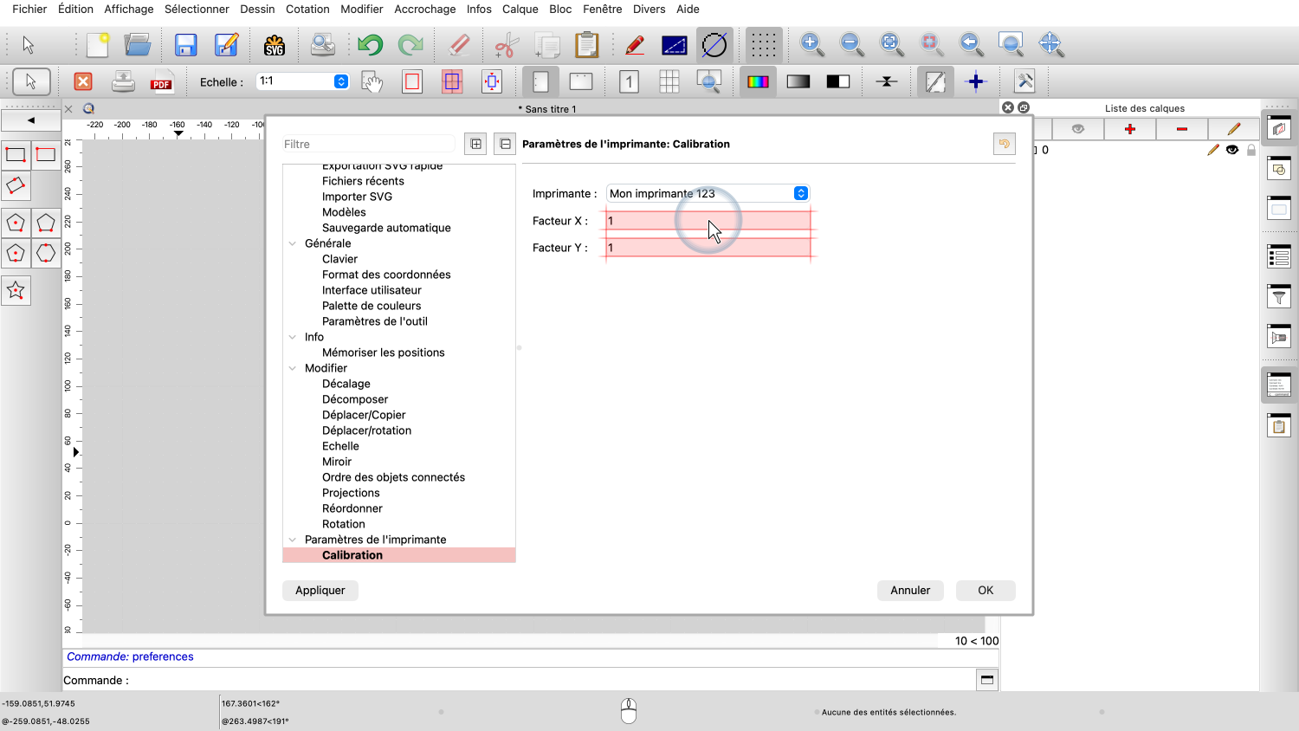Viewport: 1299px width, 731px height.
Task: Click the undo arrow icon
Action: pyautogui.click(x=370, y=45)
